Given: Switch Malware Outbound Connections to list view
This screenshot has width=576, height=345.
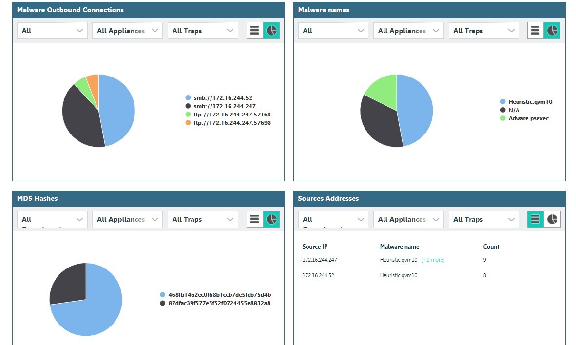Looking at the screenshot, I should pyautogui.click(x=254, y=31).
